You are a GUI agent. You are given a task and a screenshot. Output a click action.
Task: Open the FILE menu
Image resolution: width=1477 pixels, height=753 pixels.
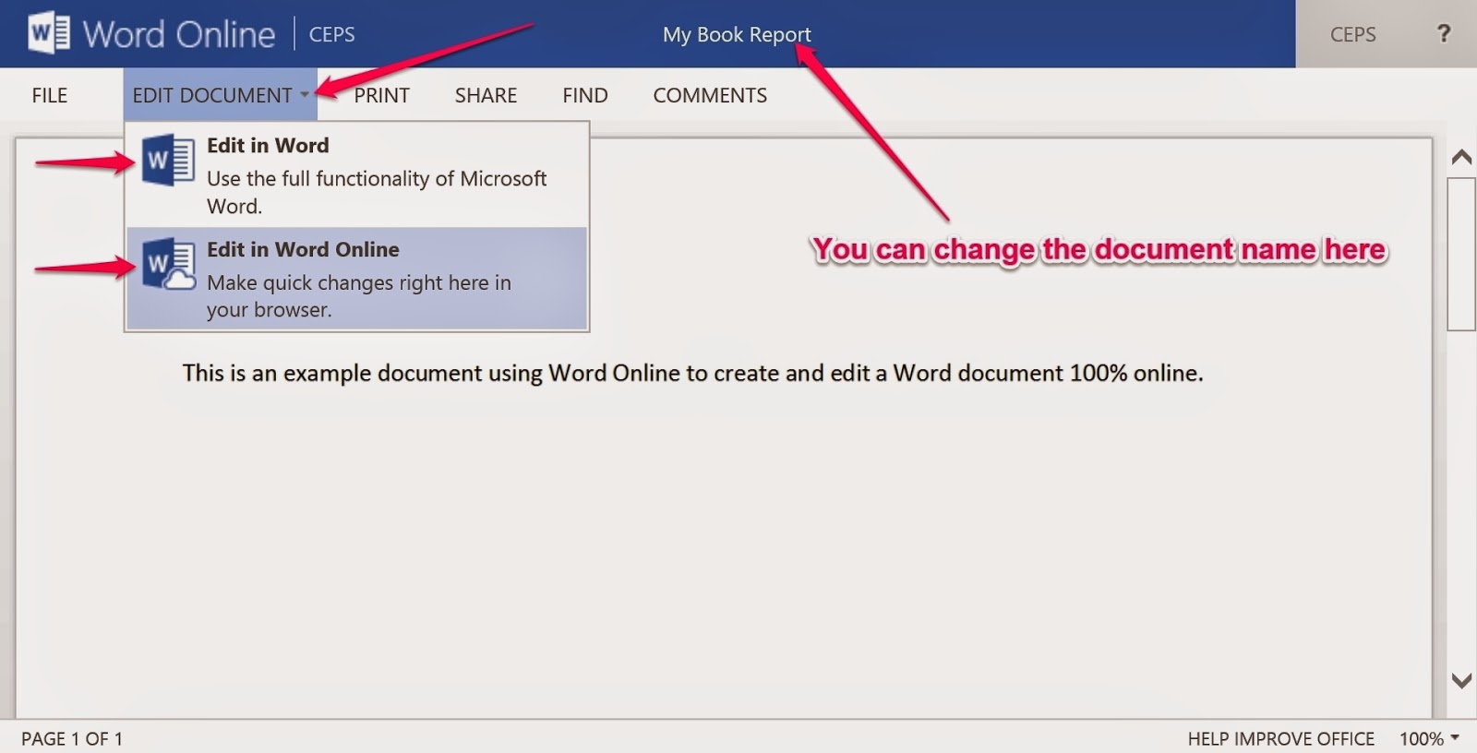(x=50, y=95)
